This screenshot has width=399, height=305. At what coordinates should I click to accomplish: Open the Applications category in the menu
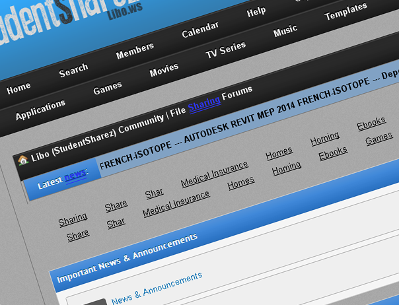click(40, 110)
